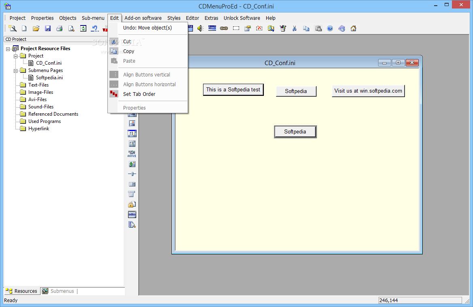
Task: Open the Unlock Software menu
Action: [242, 18]
